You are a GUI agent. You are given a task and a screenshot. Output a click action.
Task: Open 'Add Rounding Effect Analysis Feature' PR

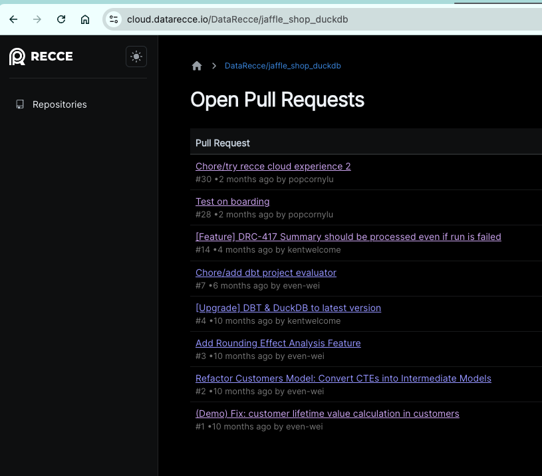point(278,343)
